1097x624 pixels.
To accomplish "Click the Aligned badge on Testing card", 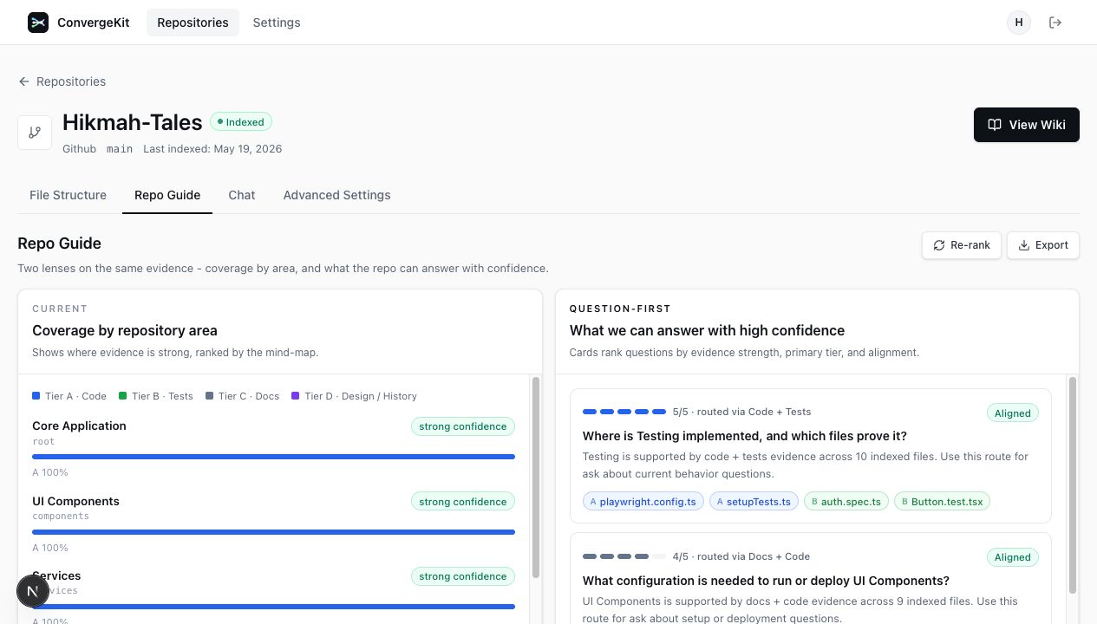I will [1013, 413].
